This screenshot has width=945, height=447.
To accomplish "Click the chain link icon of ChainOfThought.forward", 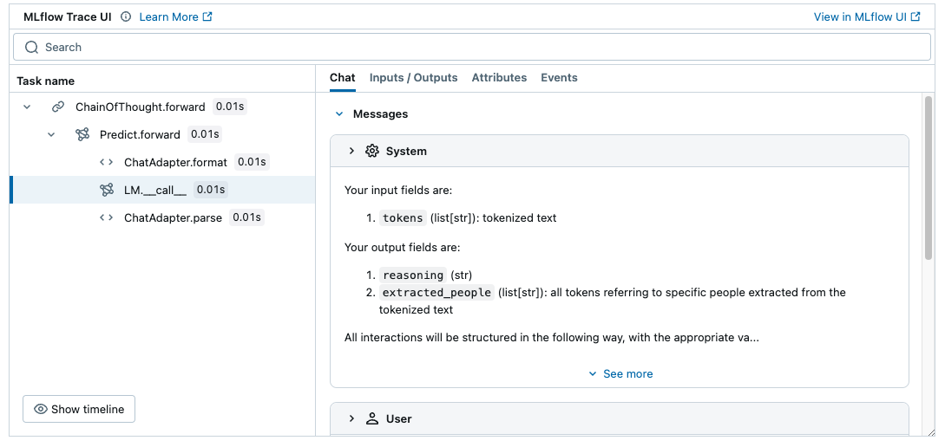I will (58, 107).
